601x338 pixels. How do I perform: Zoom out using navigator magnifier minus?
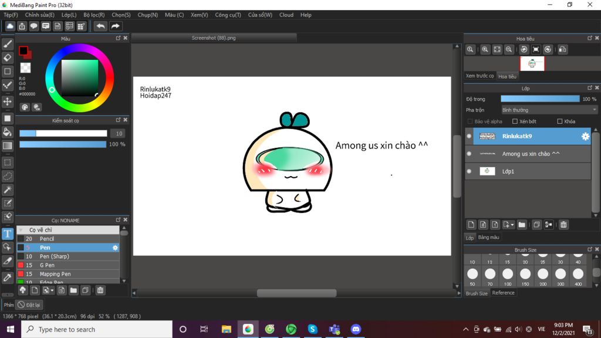509,49
